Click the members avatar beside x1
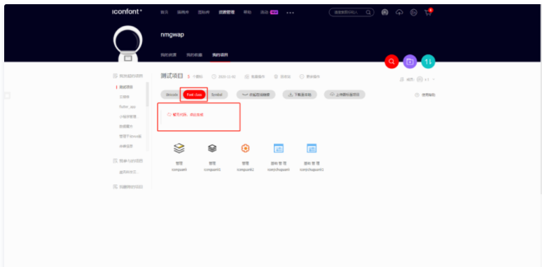This screenshot has height=267, width=542. [419, 79]
